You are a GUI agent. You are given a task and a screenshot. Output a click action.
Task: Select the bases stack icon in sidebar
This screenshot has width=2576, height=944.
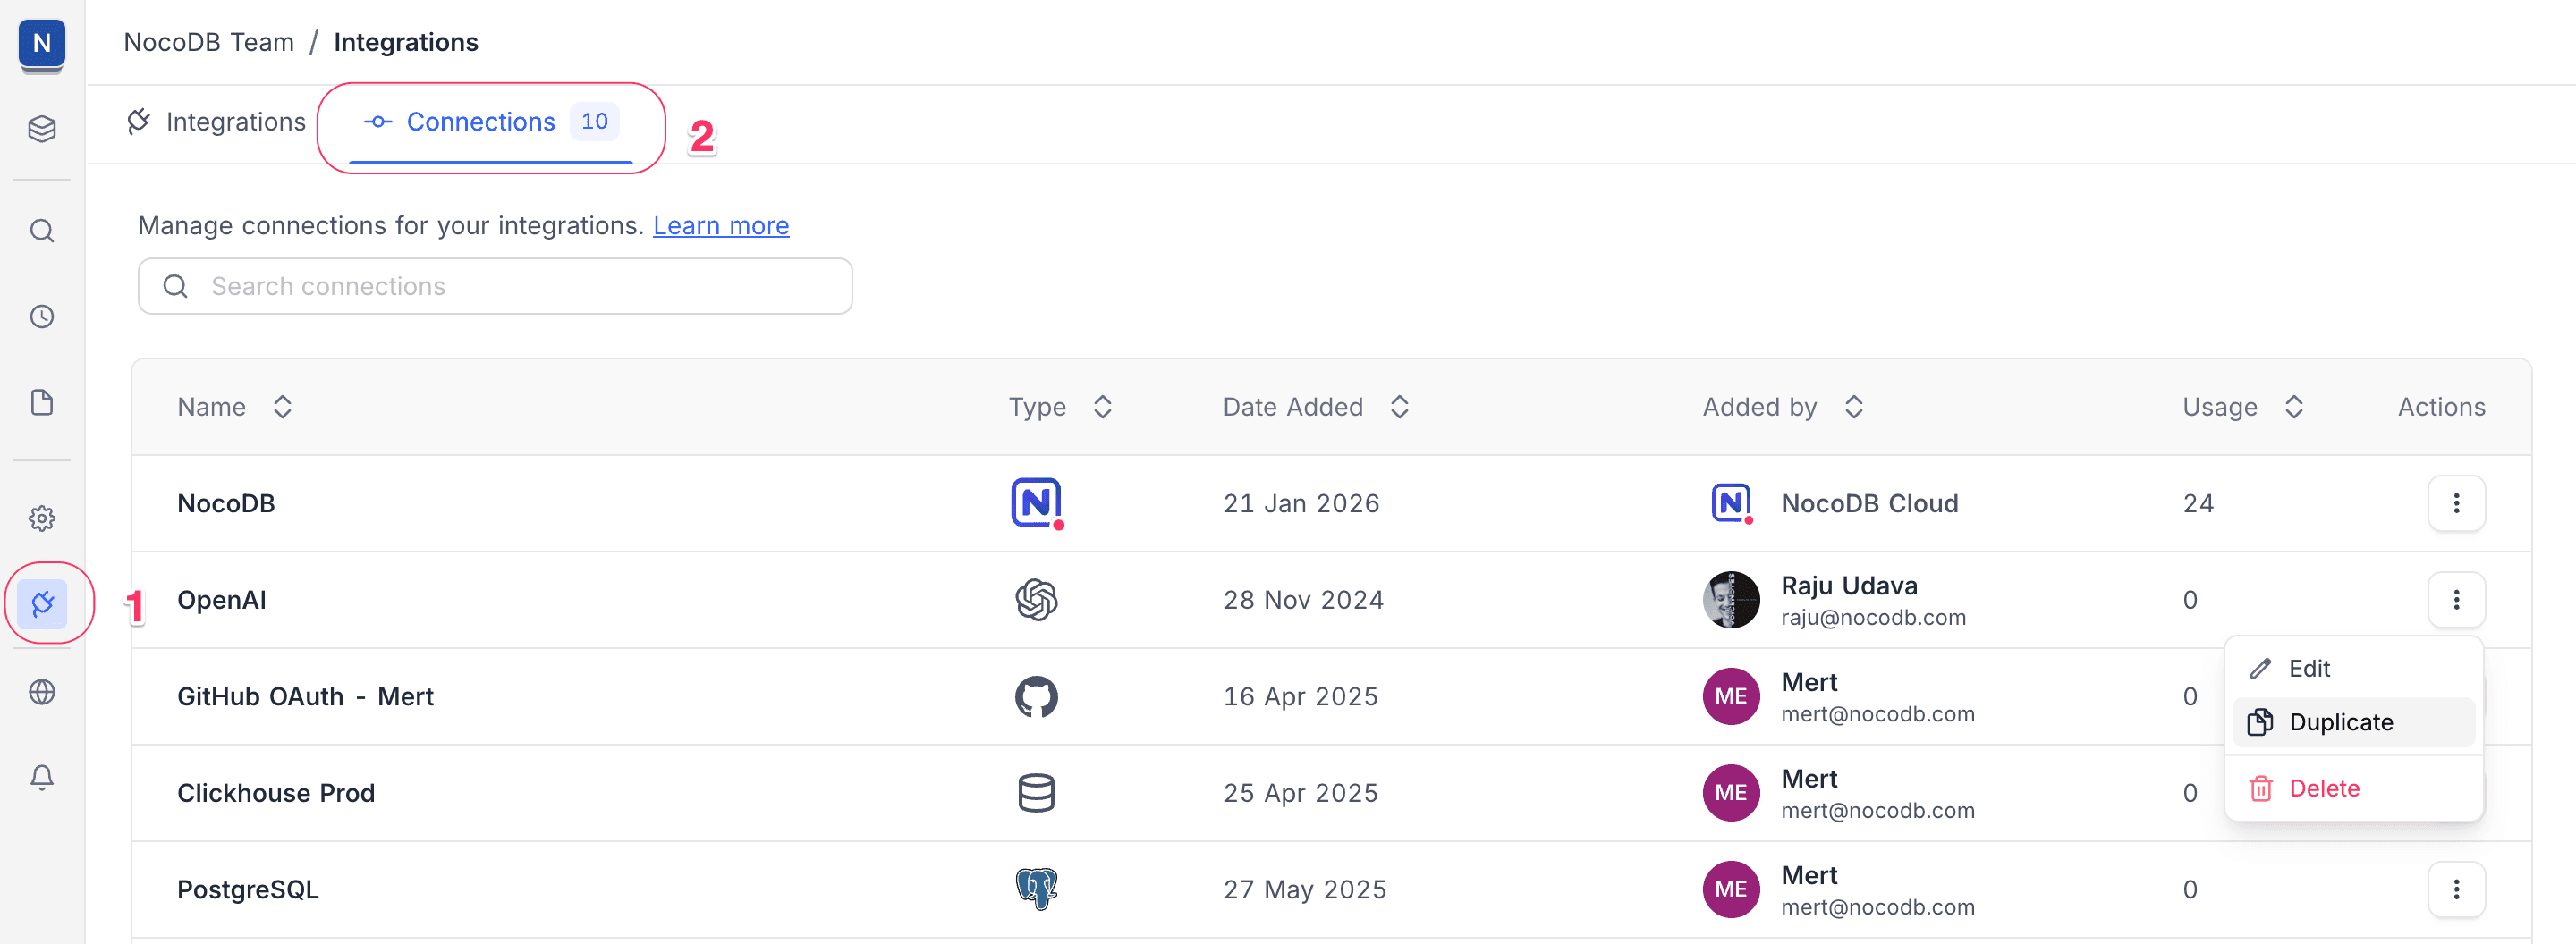41,129
